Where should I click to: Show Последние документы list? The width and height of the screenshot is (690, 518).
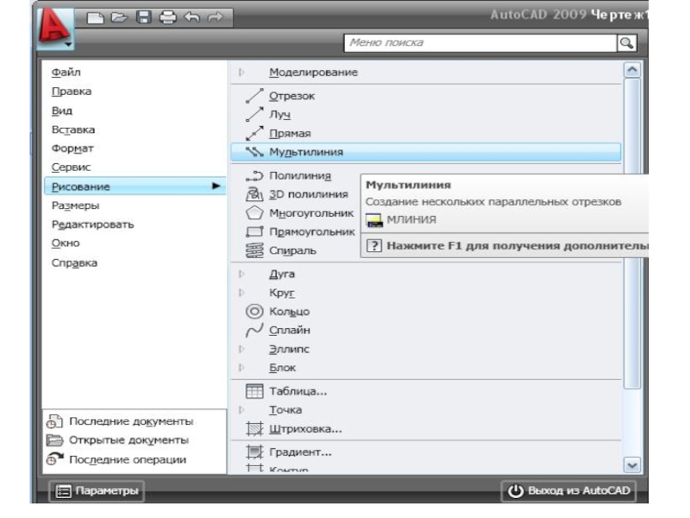[x=131, y=421]
